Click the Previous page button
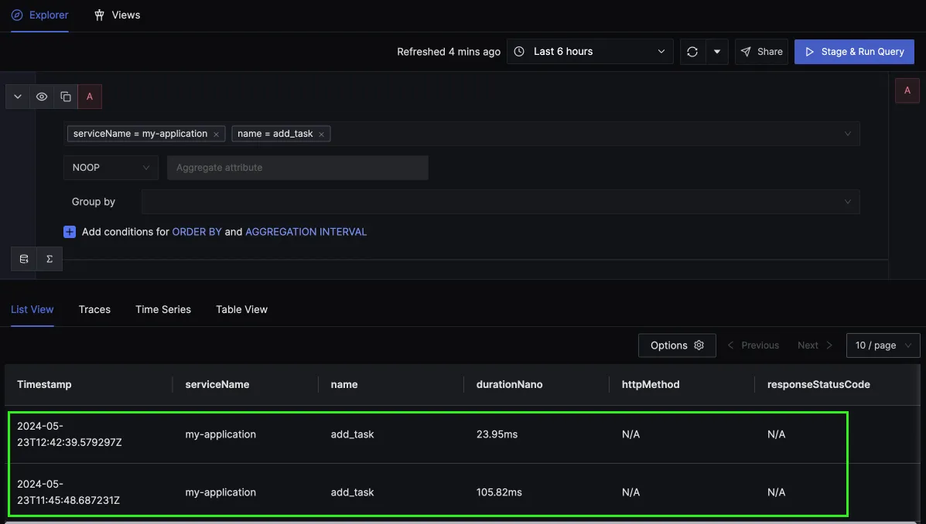 tap(753, 345)
